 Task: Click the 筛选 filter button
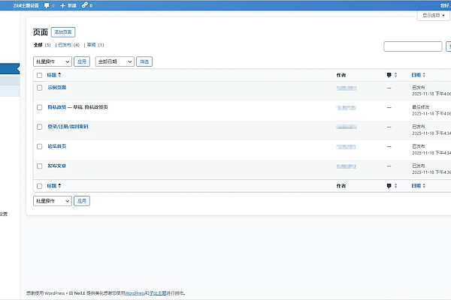(x=144, y=61)
